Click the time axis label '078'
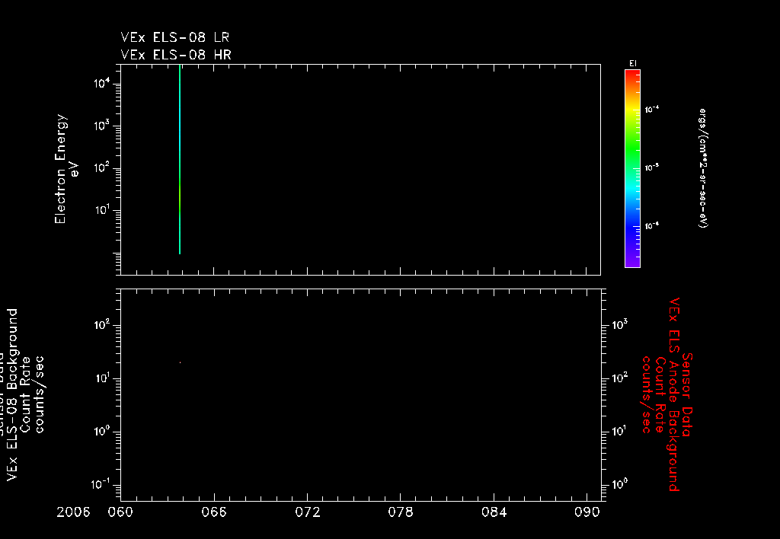The height and width of the screenshot is (539, 780). coord(401,512)
